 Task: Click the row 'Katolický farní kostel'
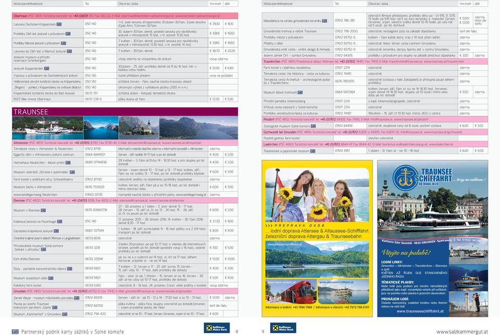(125, 286)
